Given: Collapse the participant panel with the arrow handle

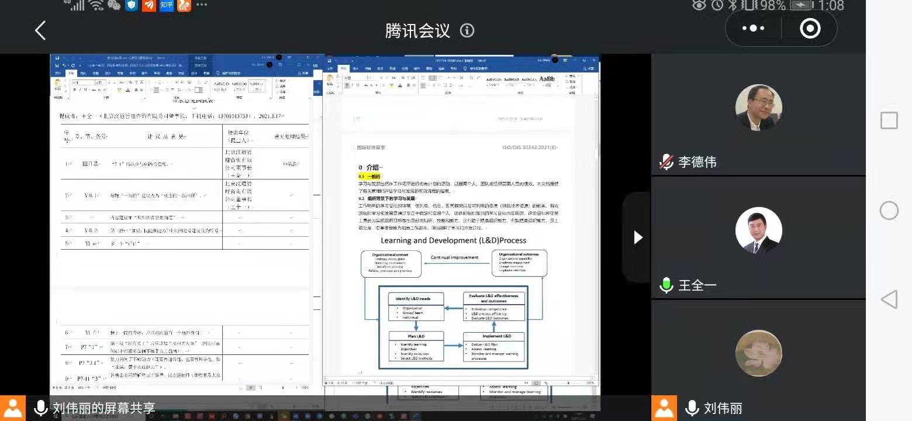Looking at the screenshot, I should 638,237.
